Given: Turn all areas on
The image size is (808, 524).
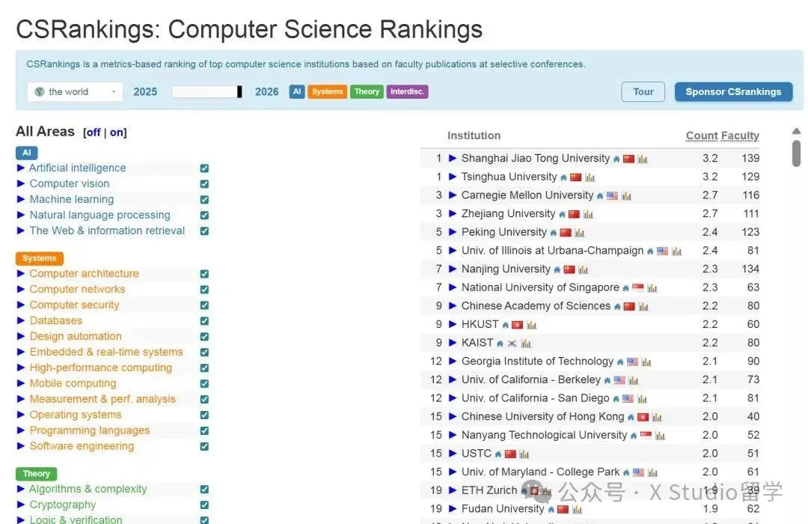Looking at the screenshot, I should [x=117, y=132].
